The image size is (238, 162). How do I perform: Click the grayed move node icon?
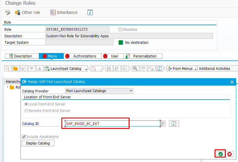[23, 69]
